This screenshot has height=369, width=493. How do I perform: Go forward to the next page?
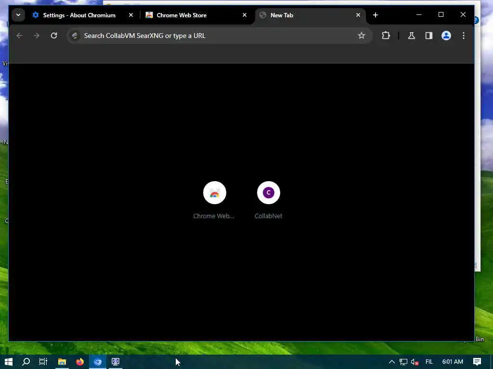pos(37,36)
